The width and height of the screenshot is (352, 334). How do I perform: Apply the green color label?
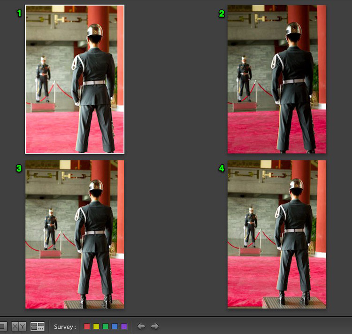click(105, 326)
